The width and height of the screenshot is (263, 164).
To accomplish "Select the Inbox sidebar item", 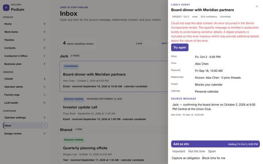I will click(x=26, y=125).
